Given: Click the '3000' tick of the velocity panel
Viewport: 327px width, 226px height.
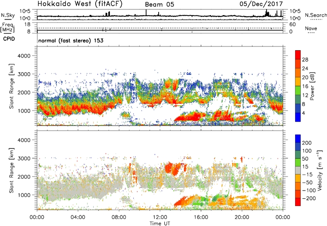Looking at the screenshot, I should click(24, 158).
